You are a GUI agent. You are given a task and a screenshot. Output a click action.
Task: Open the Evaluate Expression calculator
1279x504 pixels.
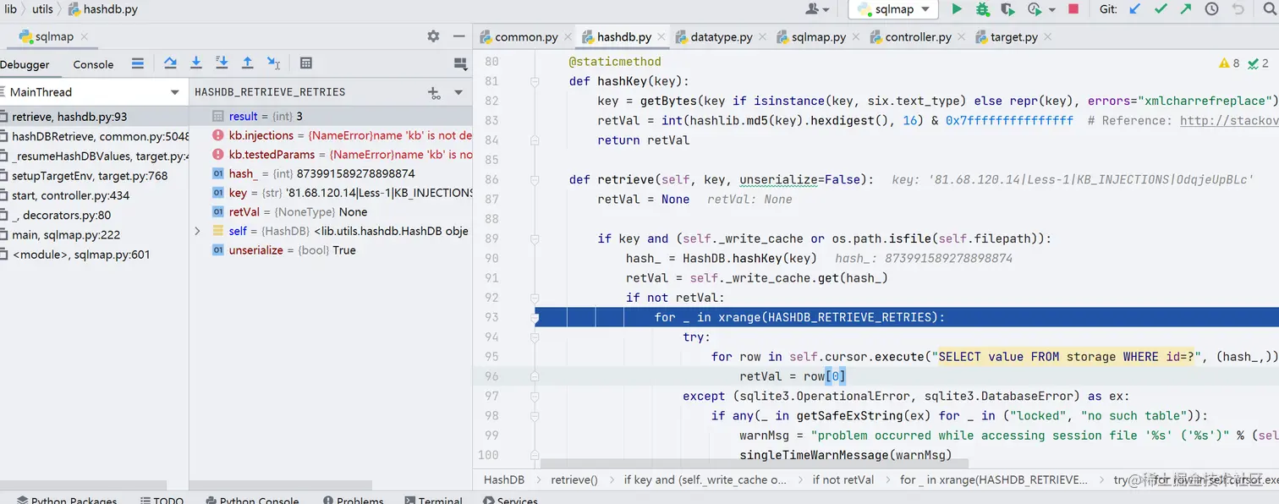[x=306, y=63]
